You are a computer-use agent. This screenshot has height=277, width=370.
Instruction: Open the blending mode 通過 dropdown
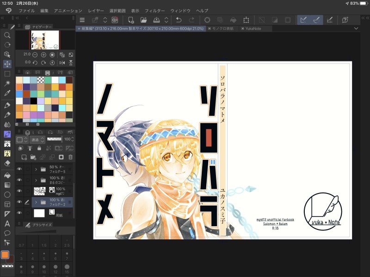click(x=37, y=140)
